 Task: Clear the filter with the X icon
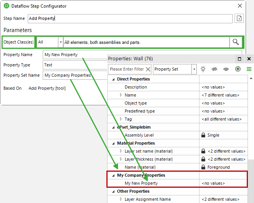148,69
